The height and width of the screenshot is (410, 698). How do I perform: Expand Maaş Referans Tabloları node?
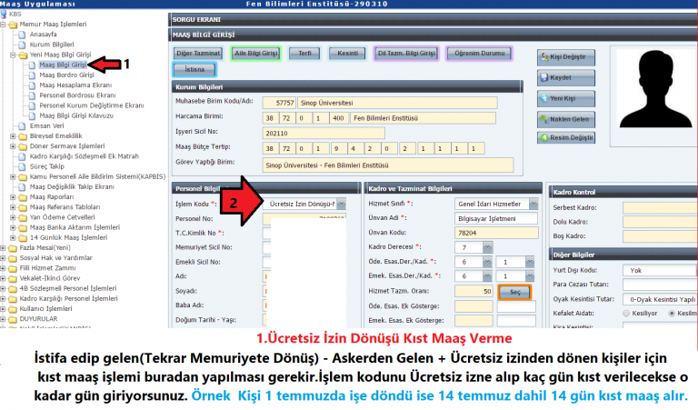tap(13, 207)
